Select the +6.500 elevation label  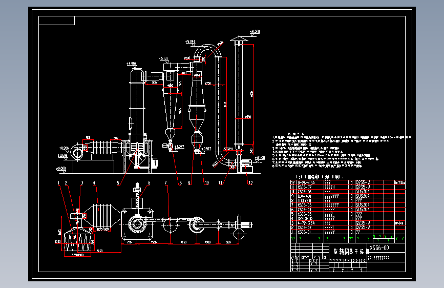tap(255, 31)
